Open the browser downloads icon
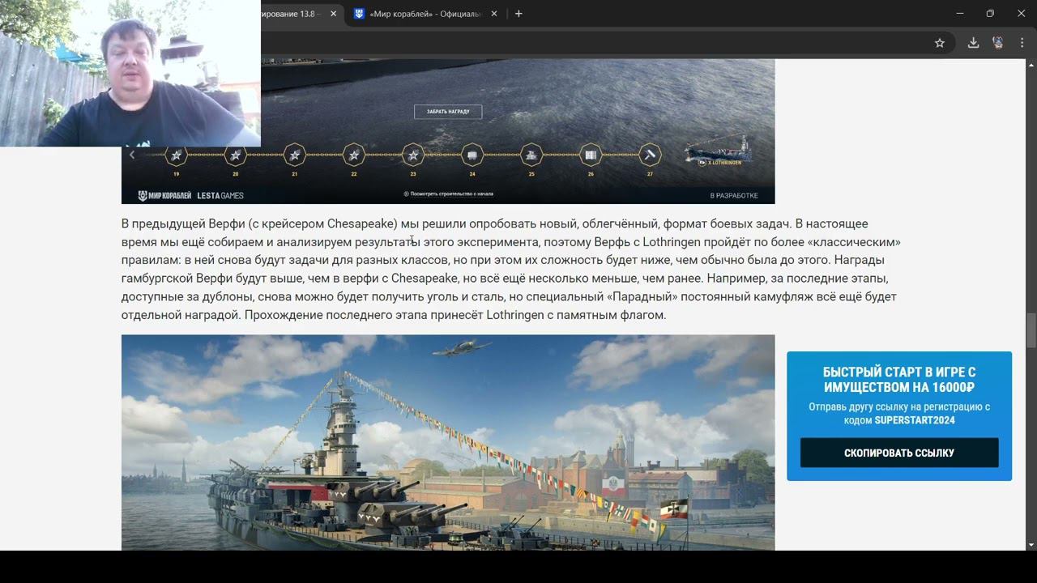Screen dimensions: 1037x583 [x=974, y=43]
